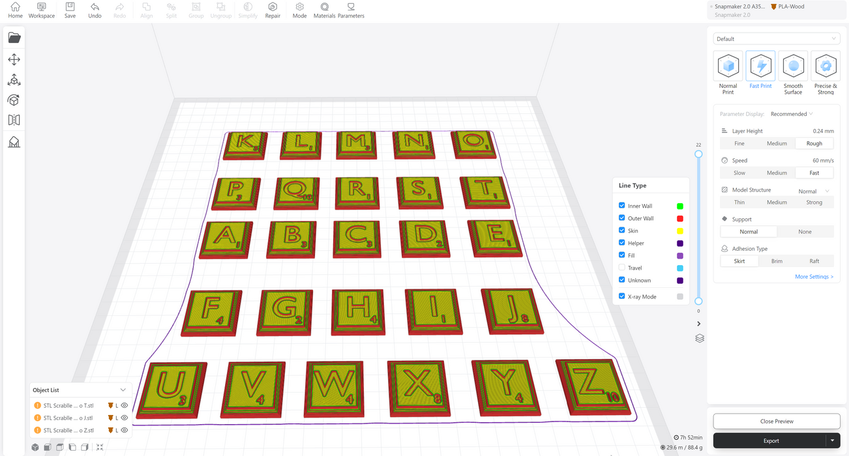Open Materials from the top toolbar

[x=324, y=10]
